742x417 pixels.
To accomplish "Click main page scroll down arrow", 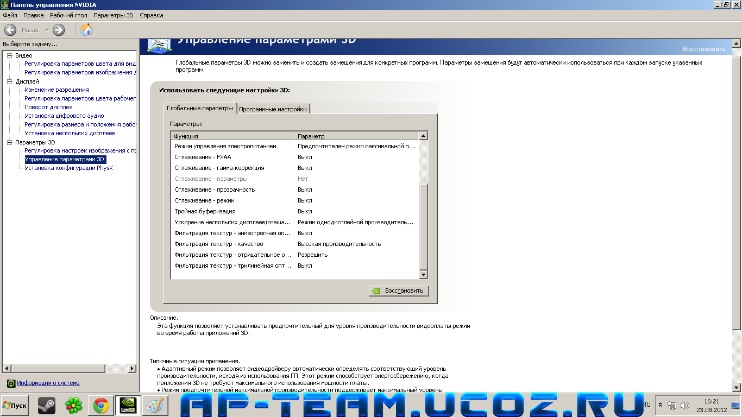I will pos(737,387).
